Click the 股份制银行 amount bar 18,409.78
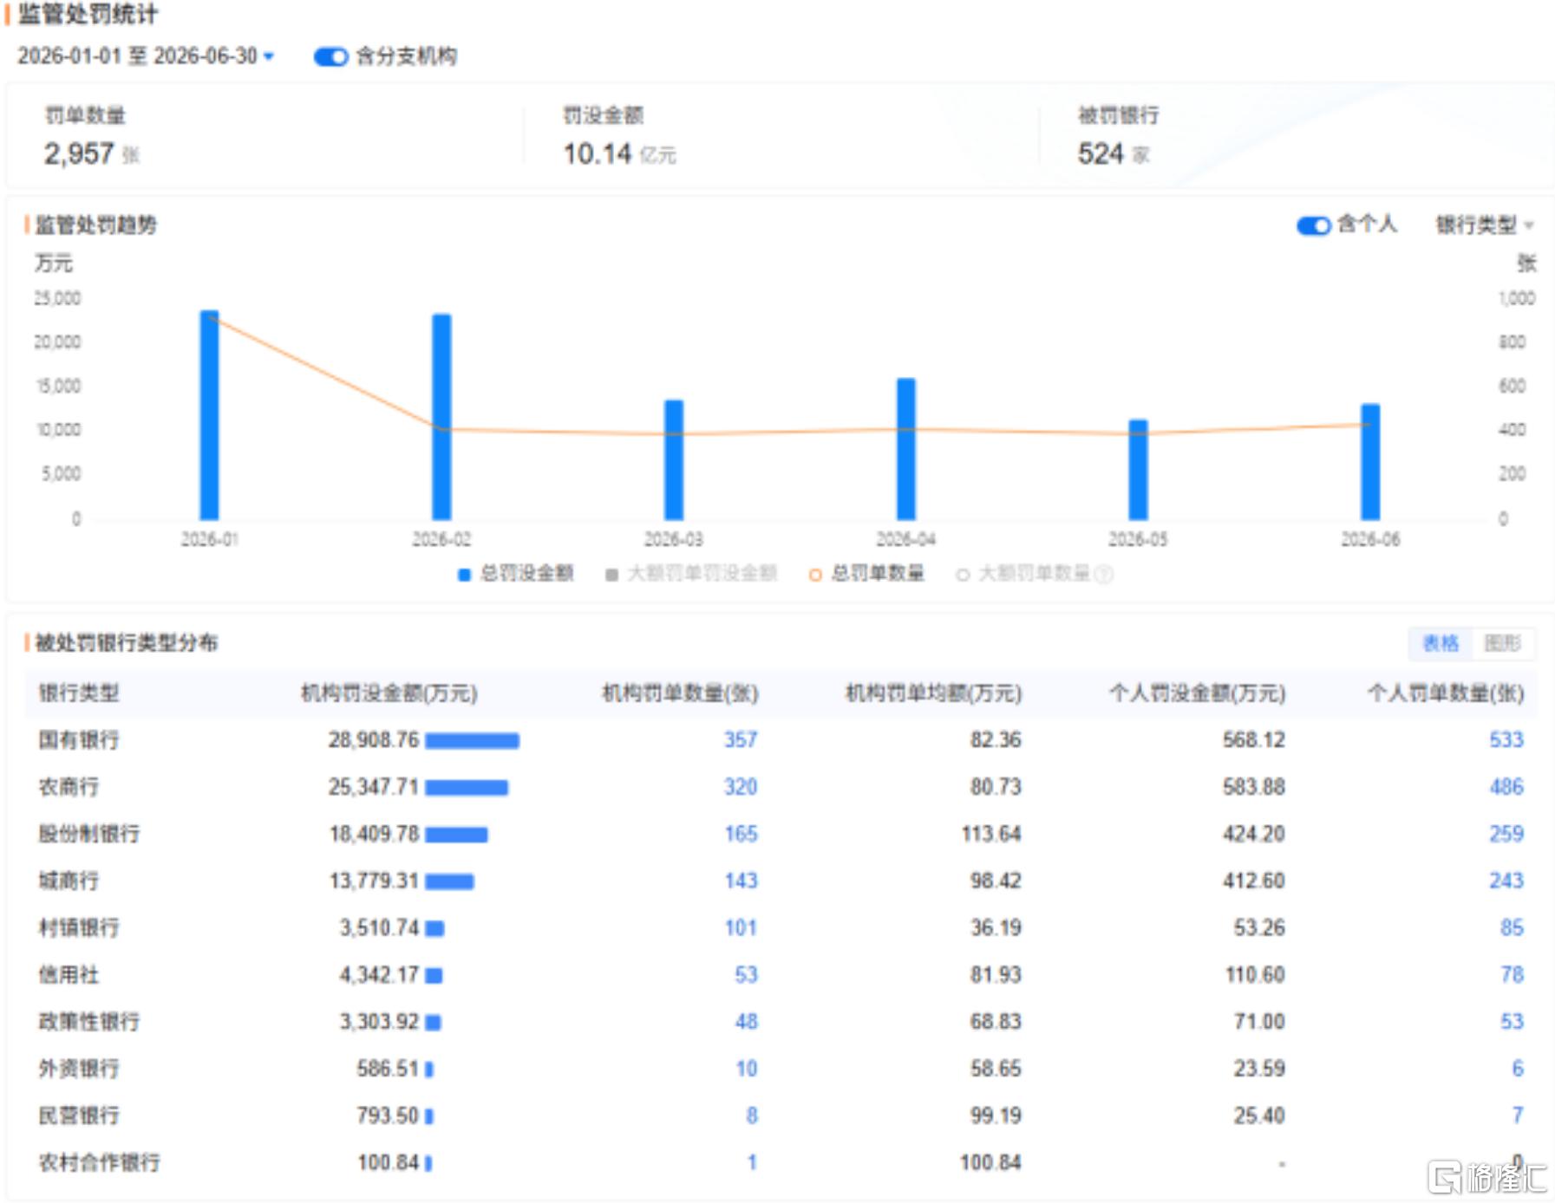This screenshot has height=1203, width=1555. (456, 835)
